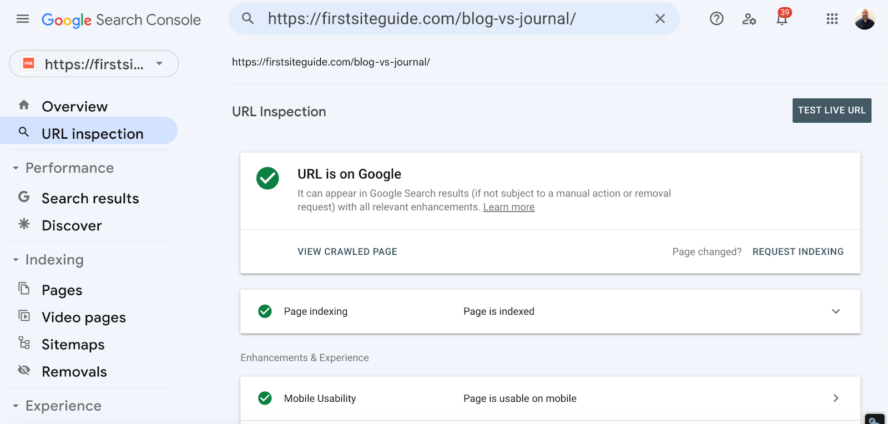Open the user profile avatar
This screenshot has width=888, height=424.
click(x=864, y=19)
